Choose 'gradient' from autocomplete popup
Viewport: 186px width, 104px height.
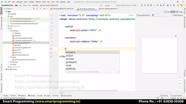pyautogui.click(x=92, y=62)
